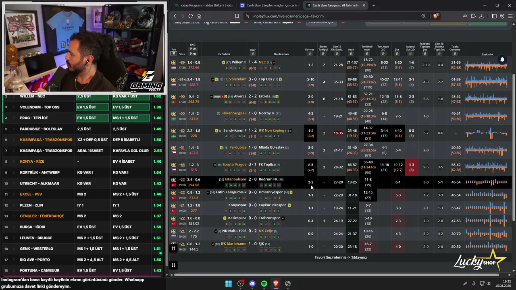Open the microphone tray icon
The width and height of the screenshot is (516, 290).
pos(474,284)
